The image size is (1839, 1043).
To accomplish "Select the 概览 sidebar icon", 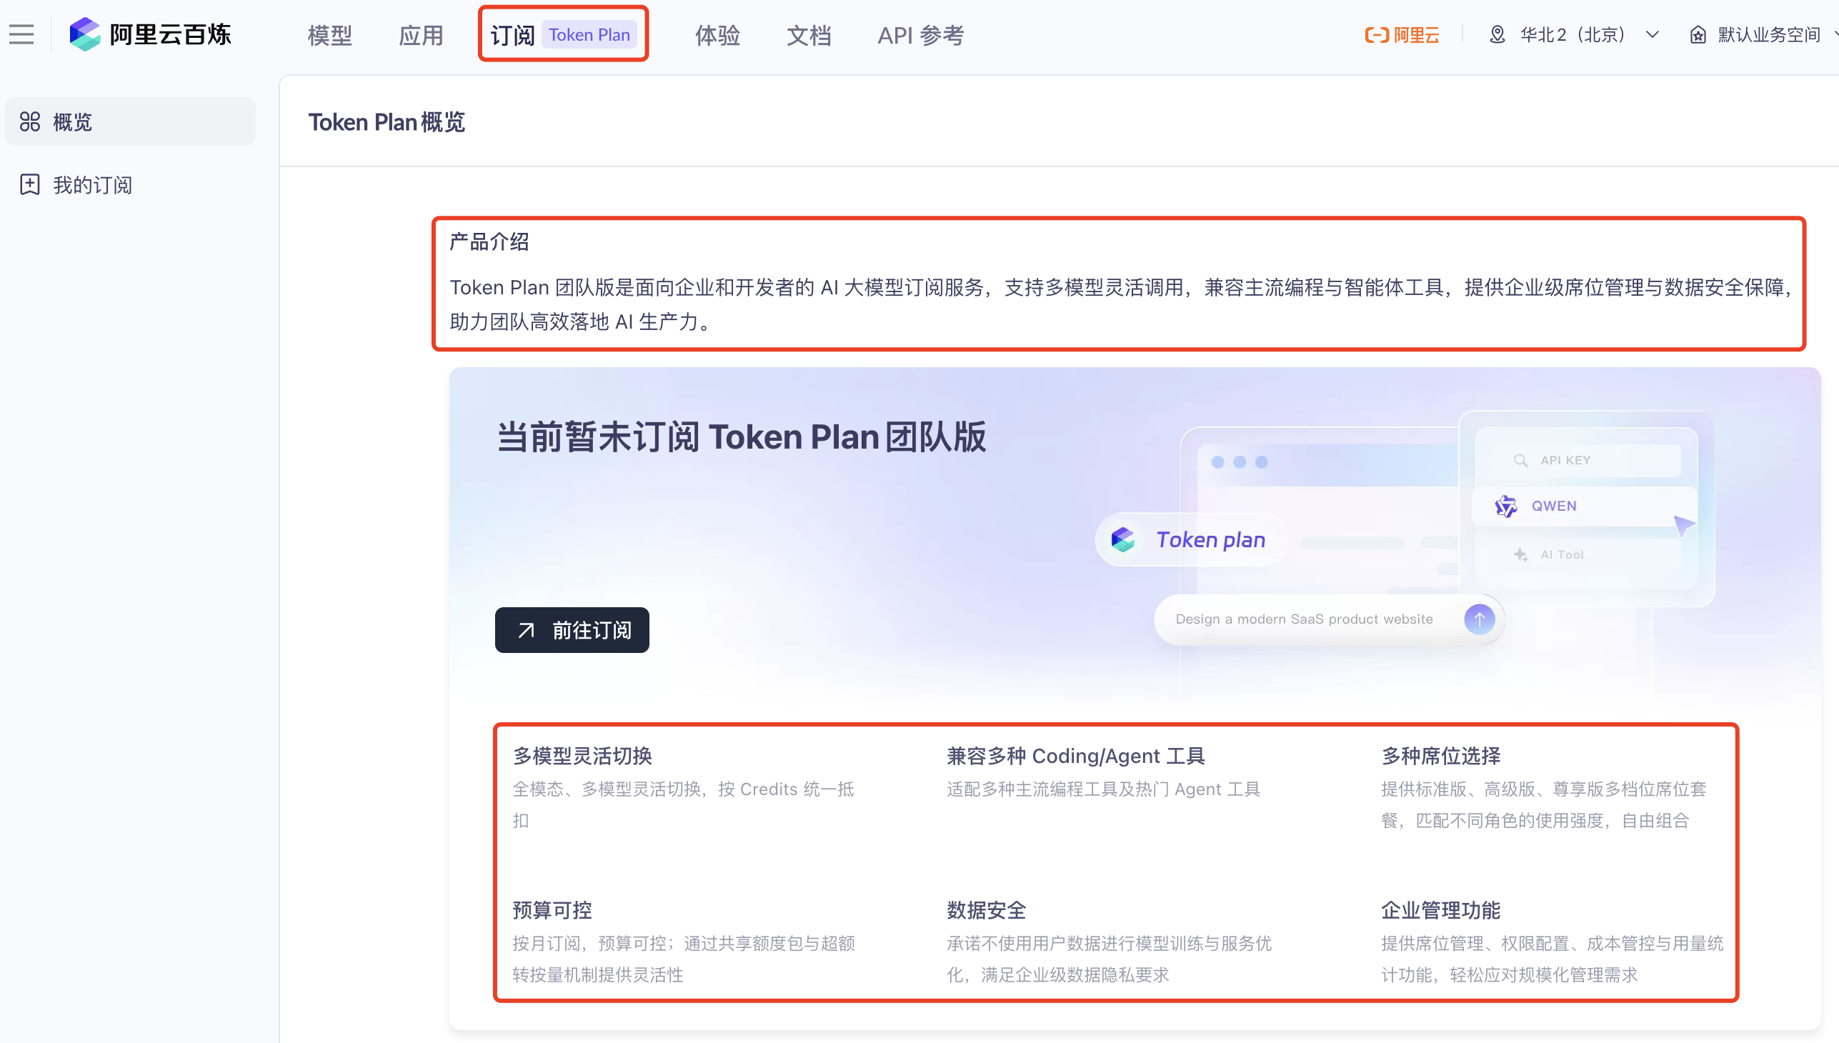I will tap(30, 121).
